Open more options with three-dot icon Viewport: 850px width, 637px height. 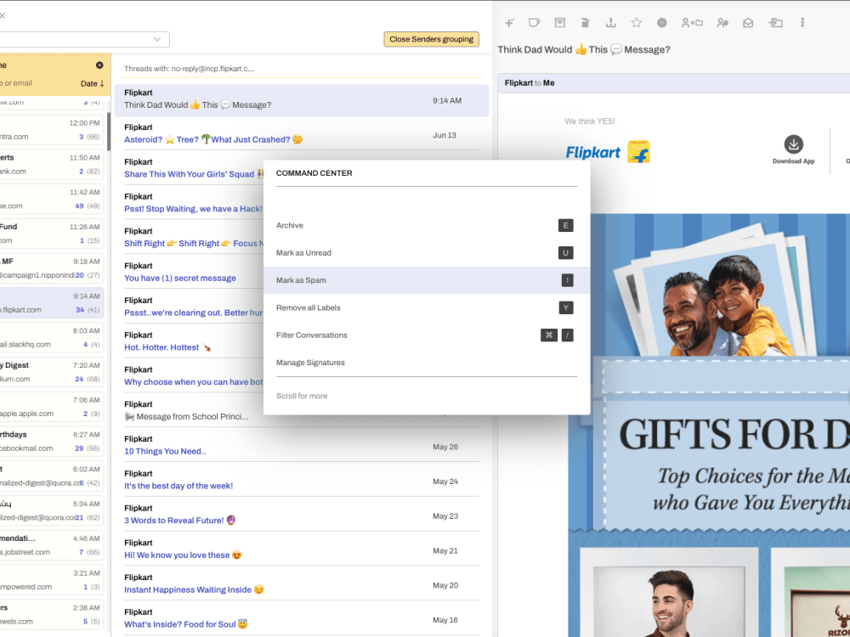802,23
